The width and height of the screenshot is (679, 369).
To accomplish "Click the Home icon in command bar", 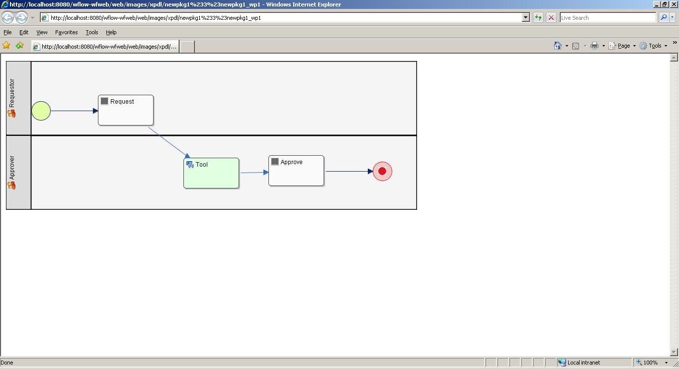I will tap(558, 46).
